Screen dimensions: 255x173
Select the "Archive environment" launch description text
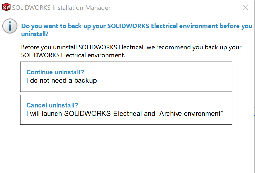pos(125,114)
